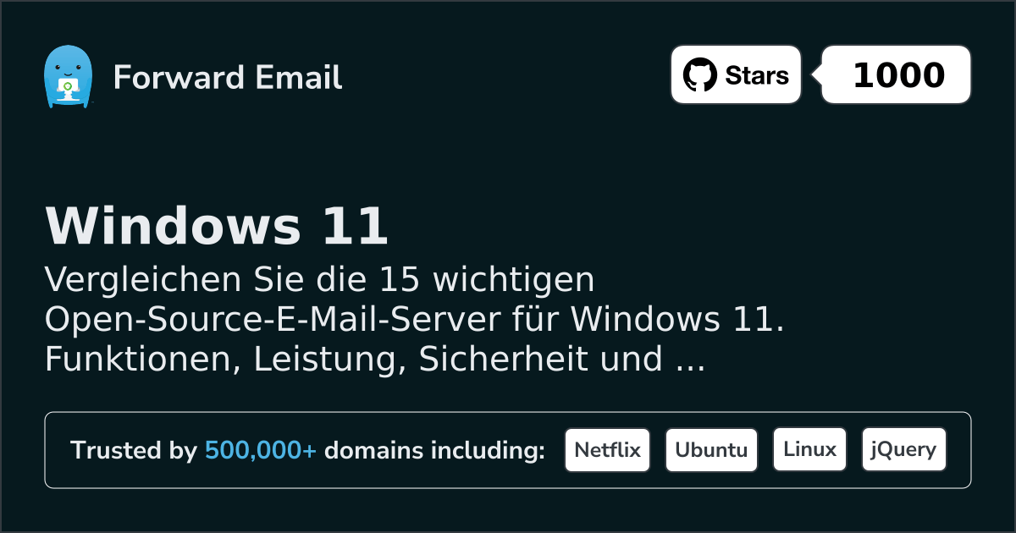Image resolution: width=1016 pixels, height=533 pixels.
Task: Click 'Vergleichen Sie die 15 wichtigen' line
Action: click(320, 279)
